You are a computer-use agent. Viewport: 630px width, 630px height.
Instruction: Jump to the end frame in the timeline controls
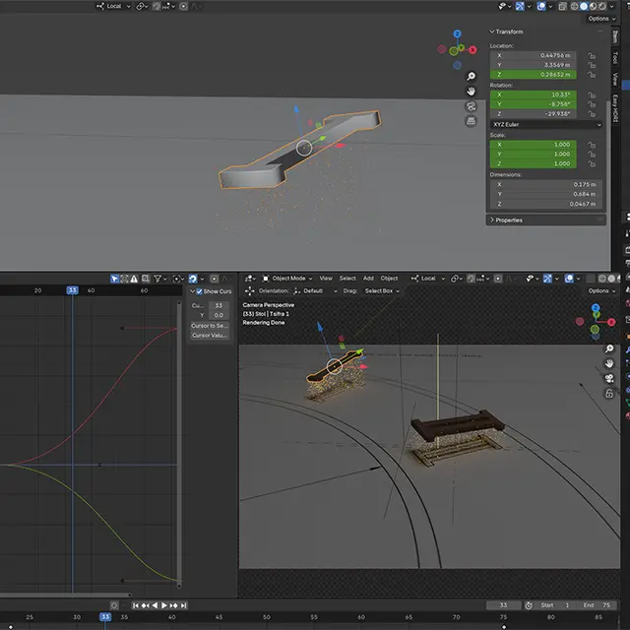pyautogui.click(x=184, y=605)
